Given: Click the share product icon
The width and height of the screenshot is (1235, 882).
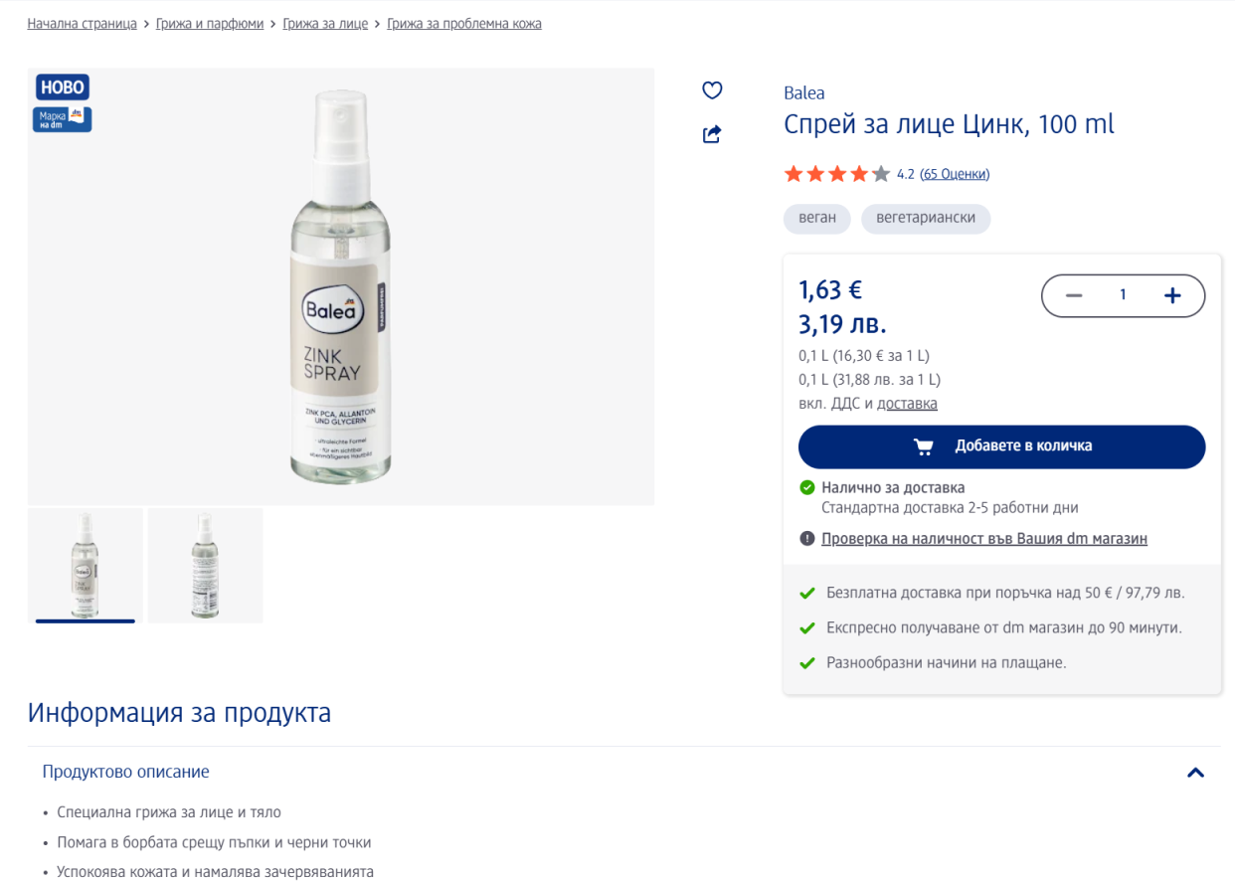Looking at the screenshot, I should (x=712, y=134).
